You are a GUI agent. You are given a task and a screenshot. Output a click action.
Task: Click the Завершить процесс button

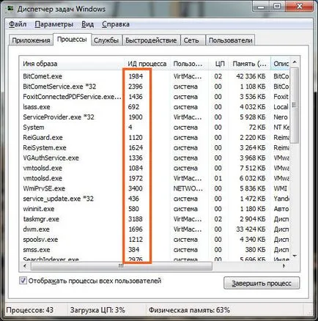[262, 283]
